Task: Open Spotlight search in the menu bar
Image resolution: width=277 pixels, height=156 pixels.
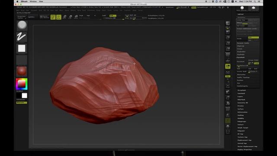Action: coord(255,1)
